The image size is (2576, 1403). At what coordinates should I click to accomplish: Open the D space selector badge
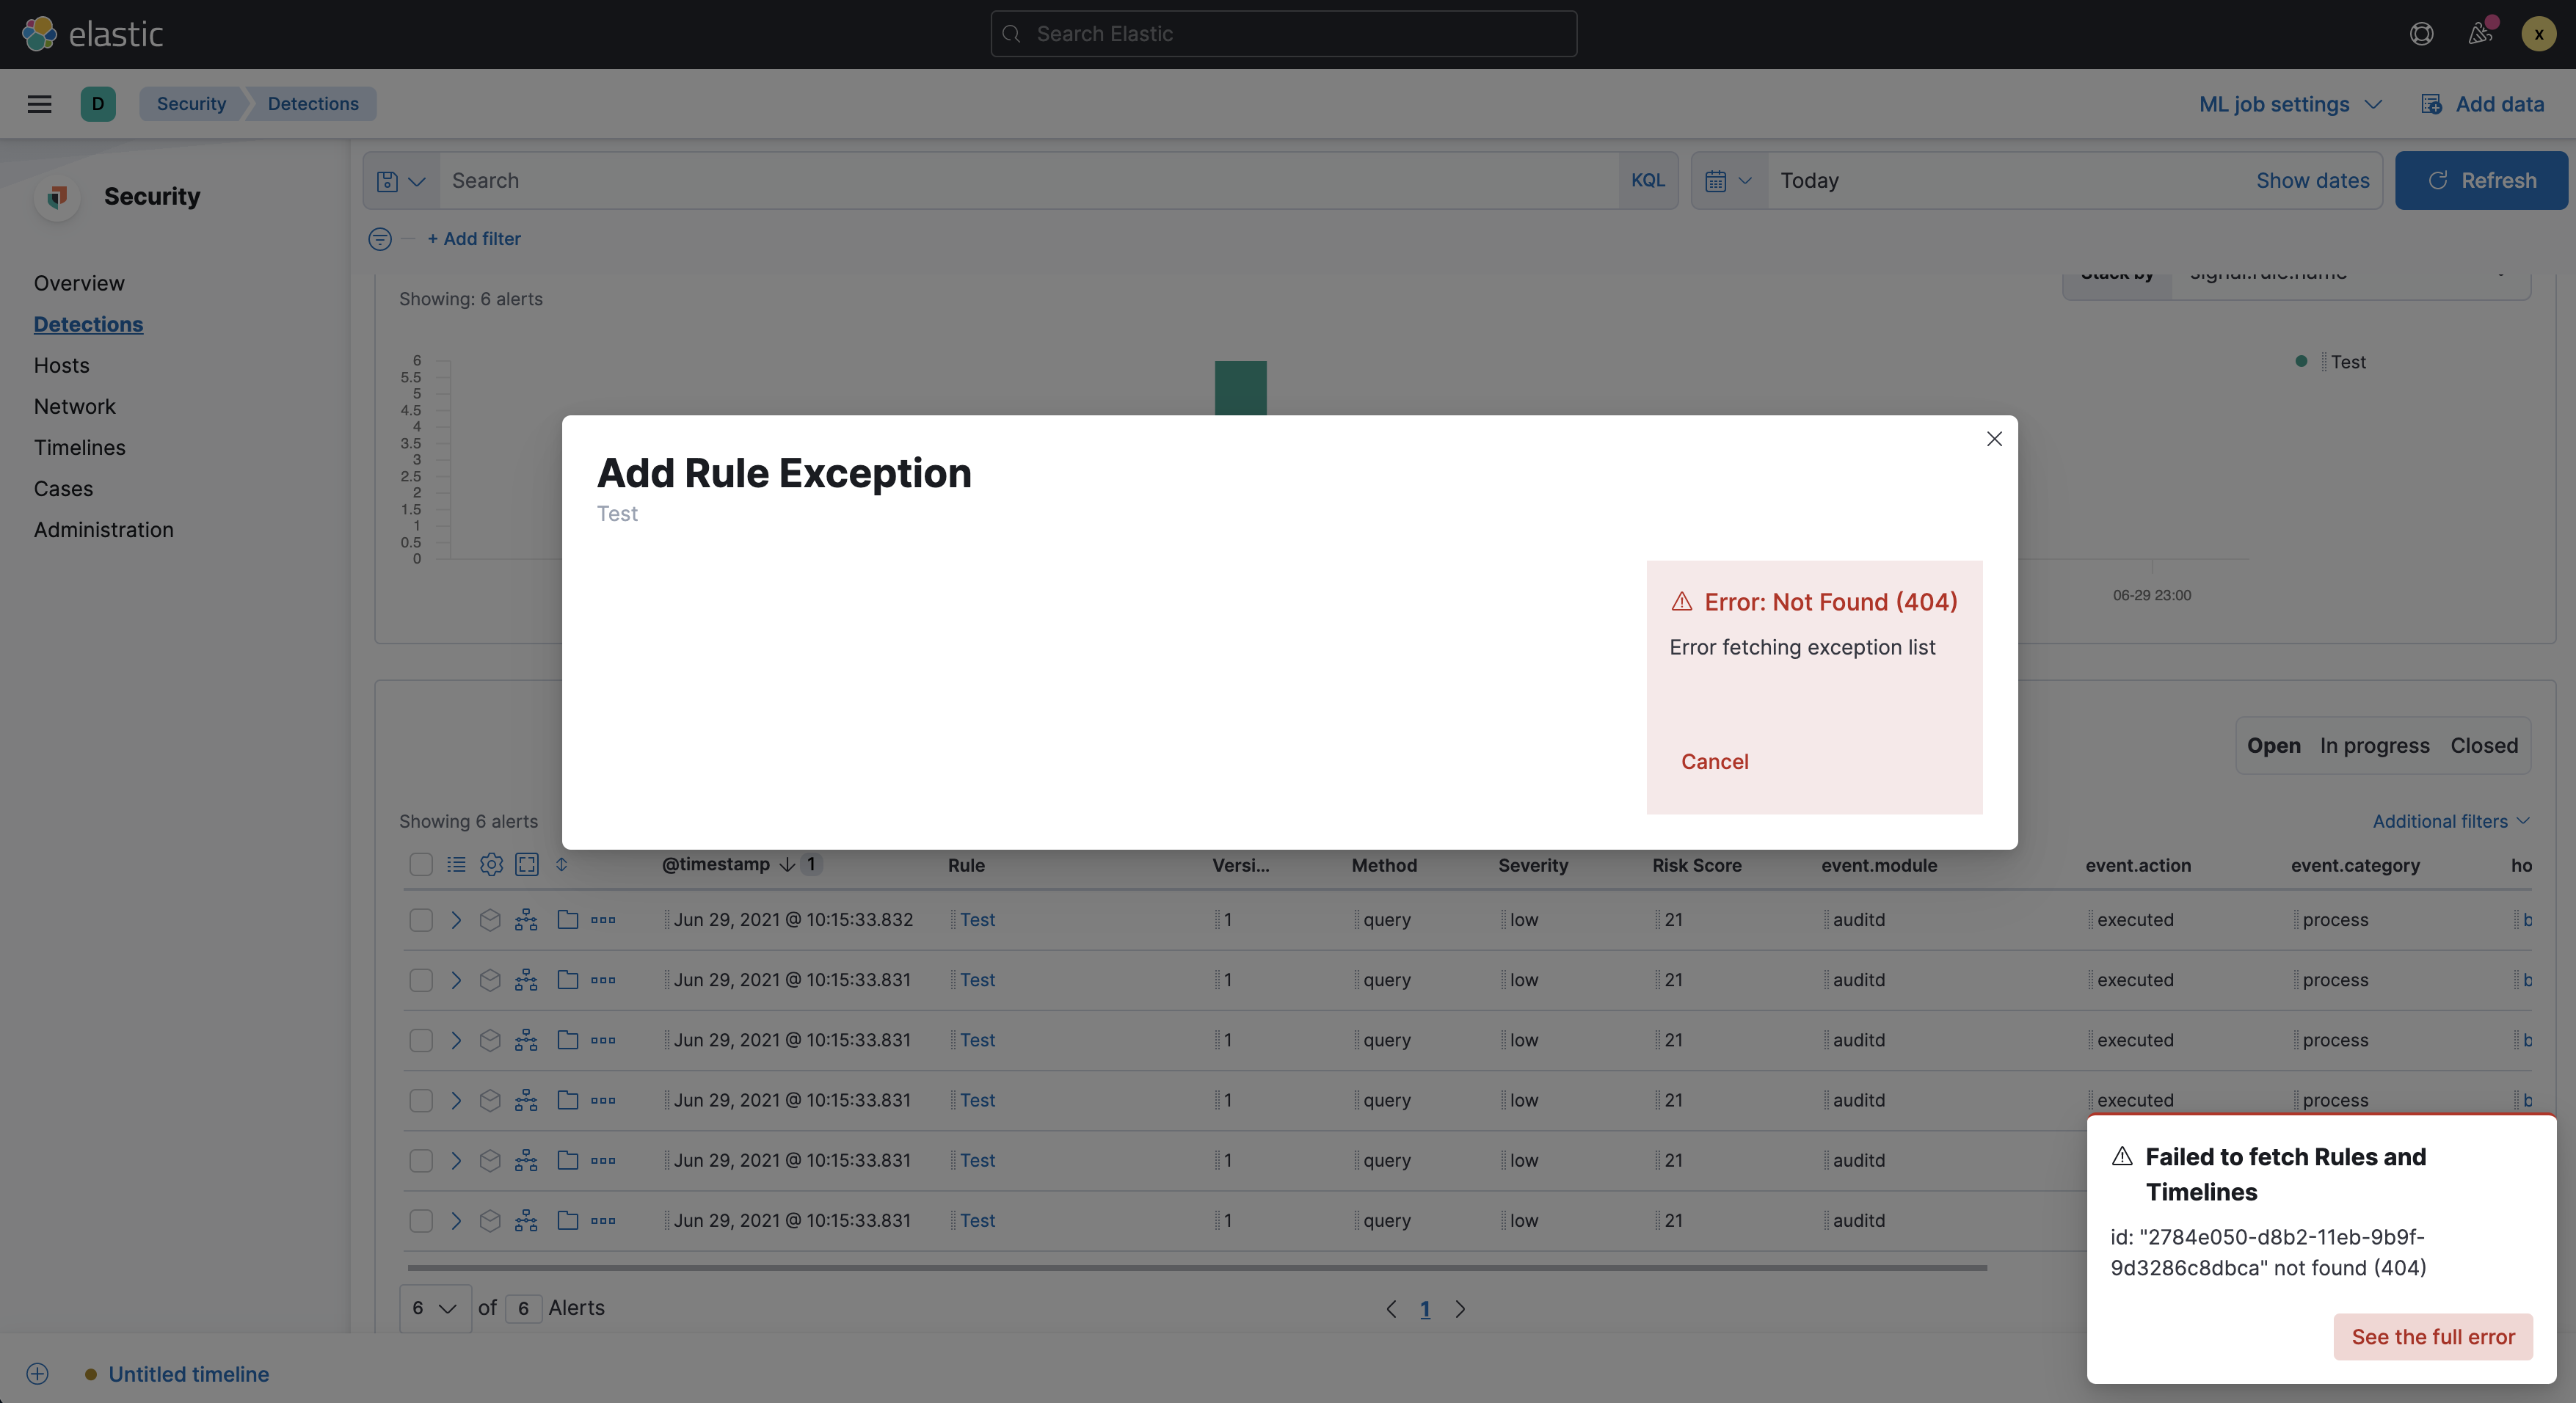pyautogui.click(x=98, y=104)
